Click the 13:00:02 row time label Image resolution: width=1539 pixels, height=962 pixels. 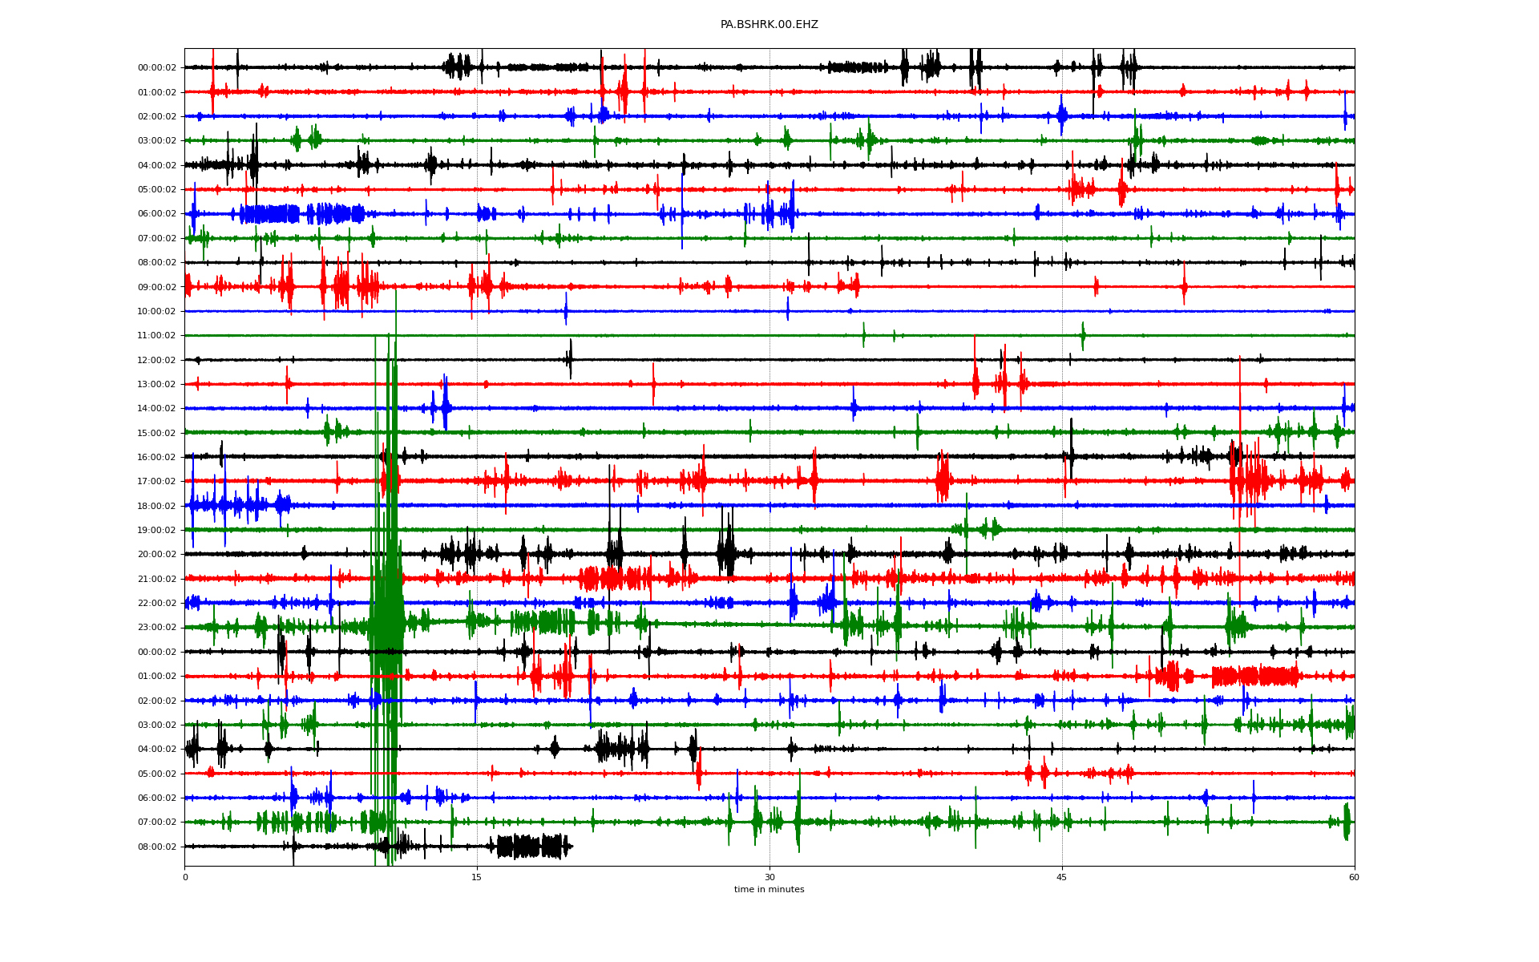click(x=157, y=384)
